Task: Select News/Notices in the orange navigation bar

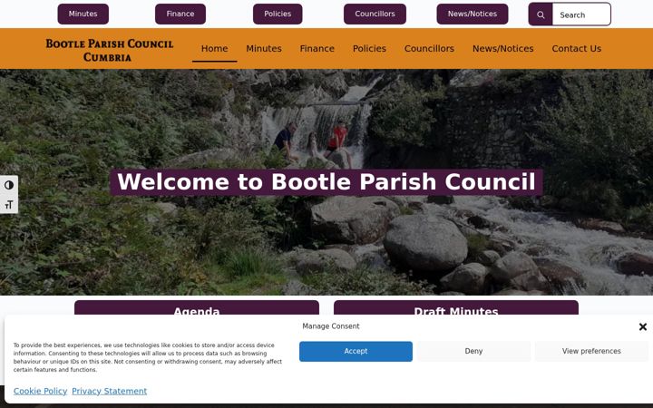Action: point(502,49)
